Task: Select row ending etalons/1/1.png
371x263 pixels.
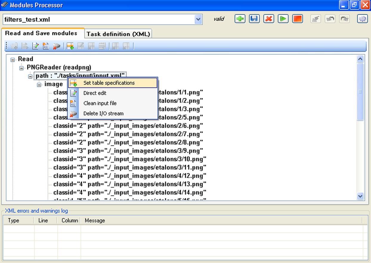Action: tap(128, 92)
